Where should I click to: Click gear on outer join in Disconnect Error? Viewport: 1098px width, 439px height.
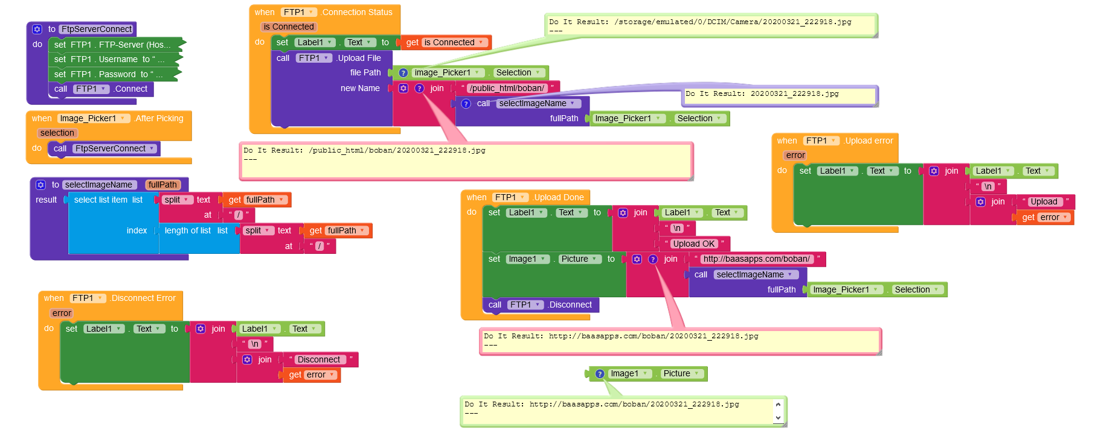[201, 329]
